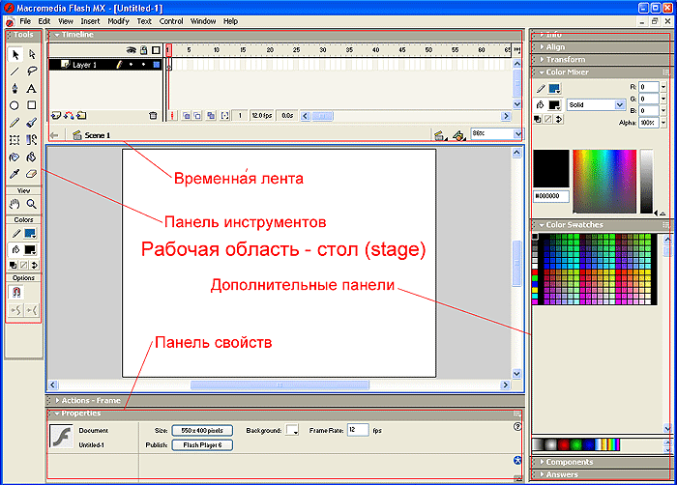Toggle lock all layers padlock icon
Image resolution: width=677 pixels, height=485 pixels.
(144, 50)
